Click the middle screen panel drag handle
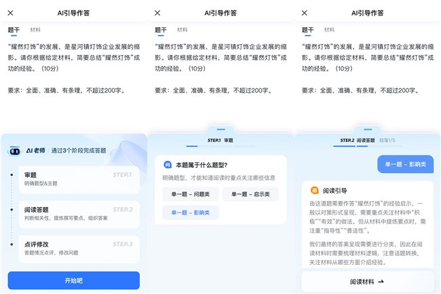 pos(221,130)
